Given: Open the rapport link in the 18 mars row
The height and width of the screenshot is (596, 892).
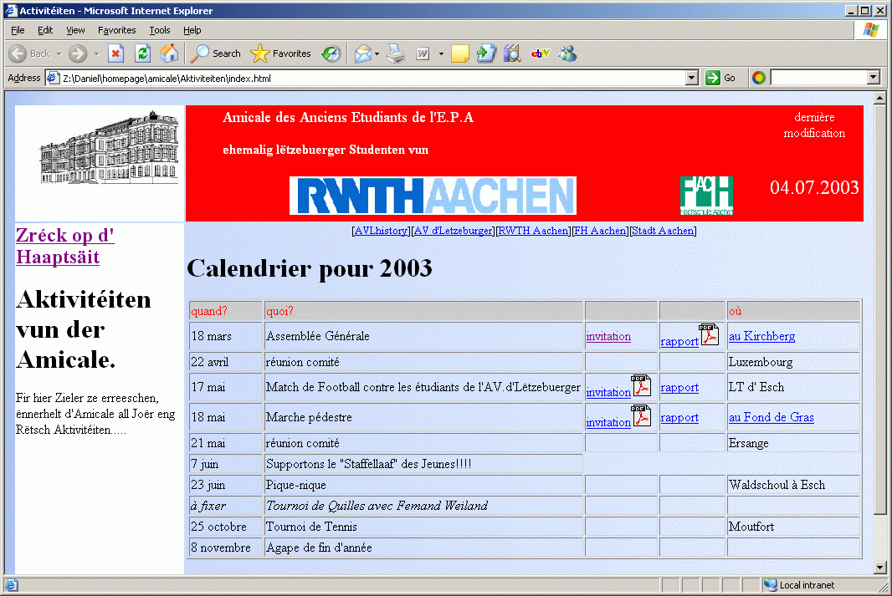Looking at the screenshot, I should 679,341.
